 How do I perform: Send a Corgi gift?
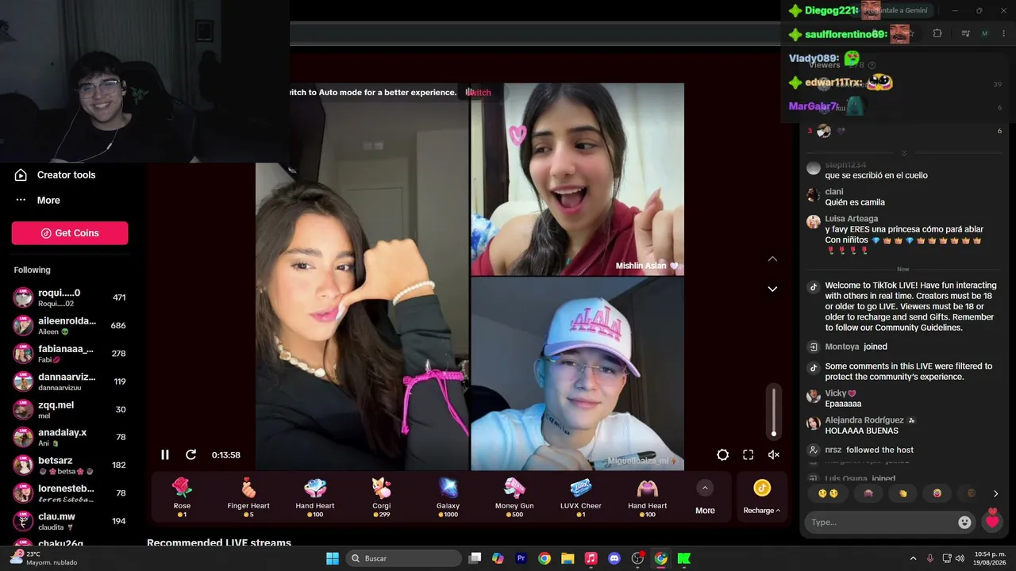(381, 497)
